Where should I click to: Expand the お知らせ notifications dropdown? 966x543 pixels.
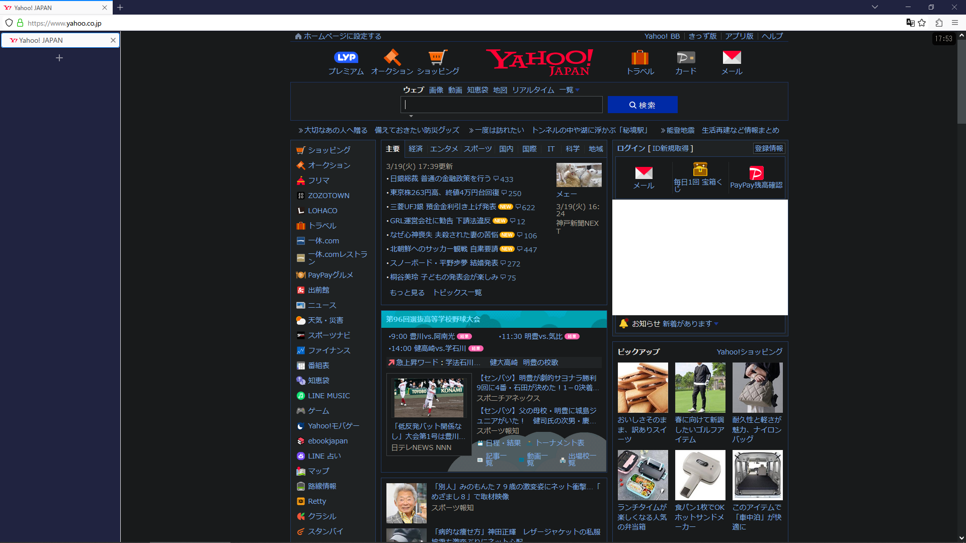pos(716,324)
